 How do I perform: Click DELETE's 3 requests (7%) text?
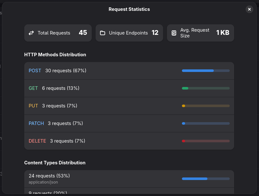coord(68,141)
